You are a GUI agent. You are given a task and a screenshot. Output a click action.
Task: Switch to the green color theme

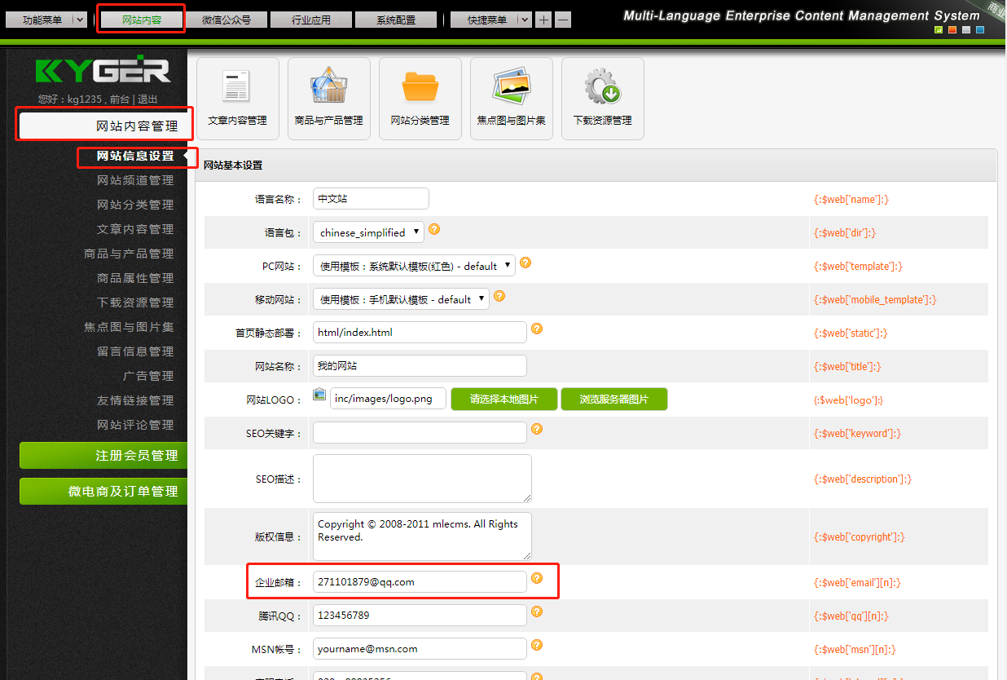coord(939,30)
